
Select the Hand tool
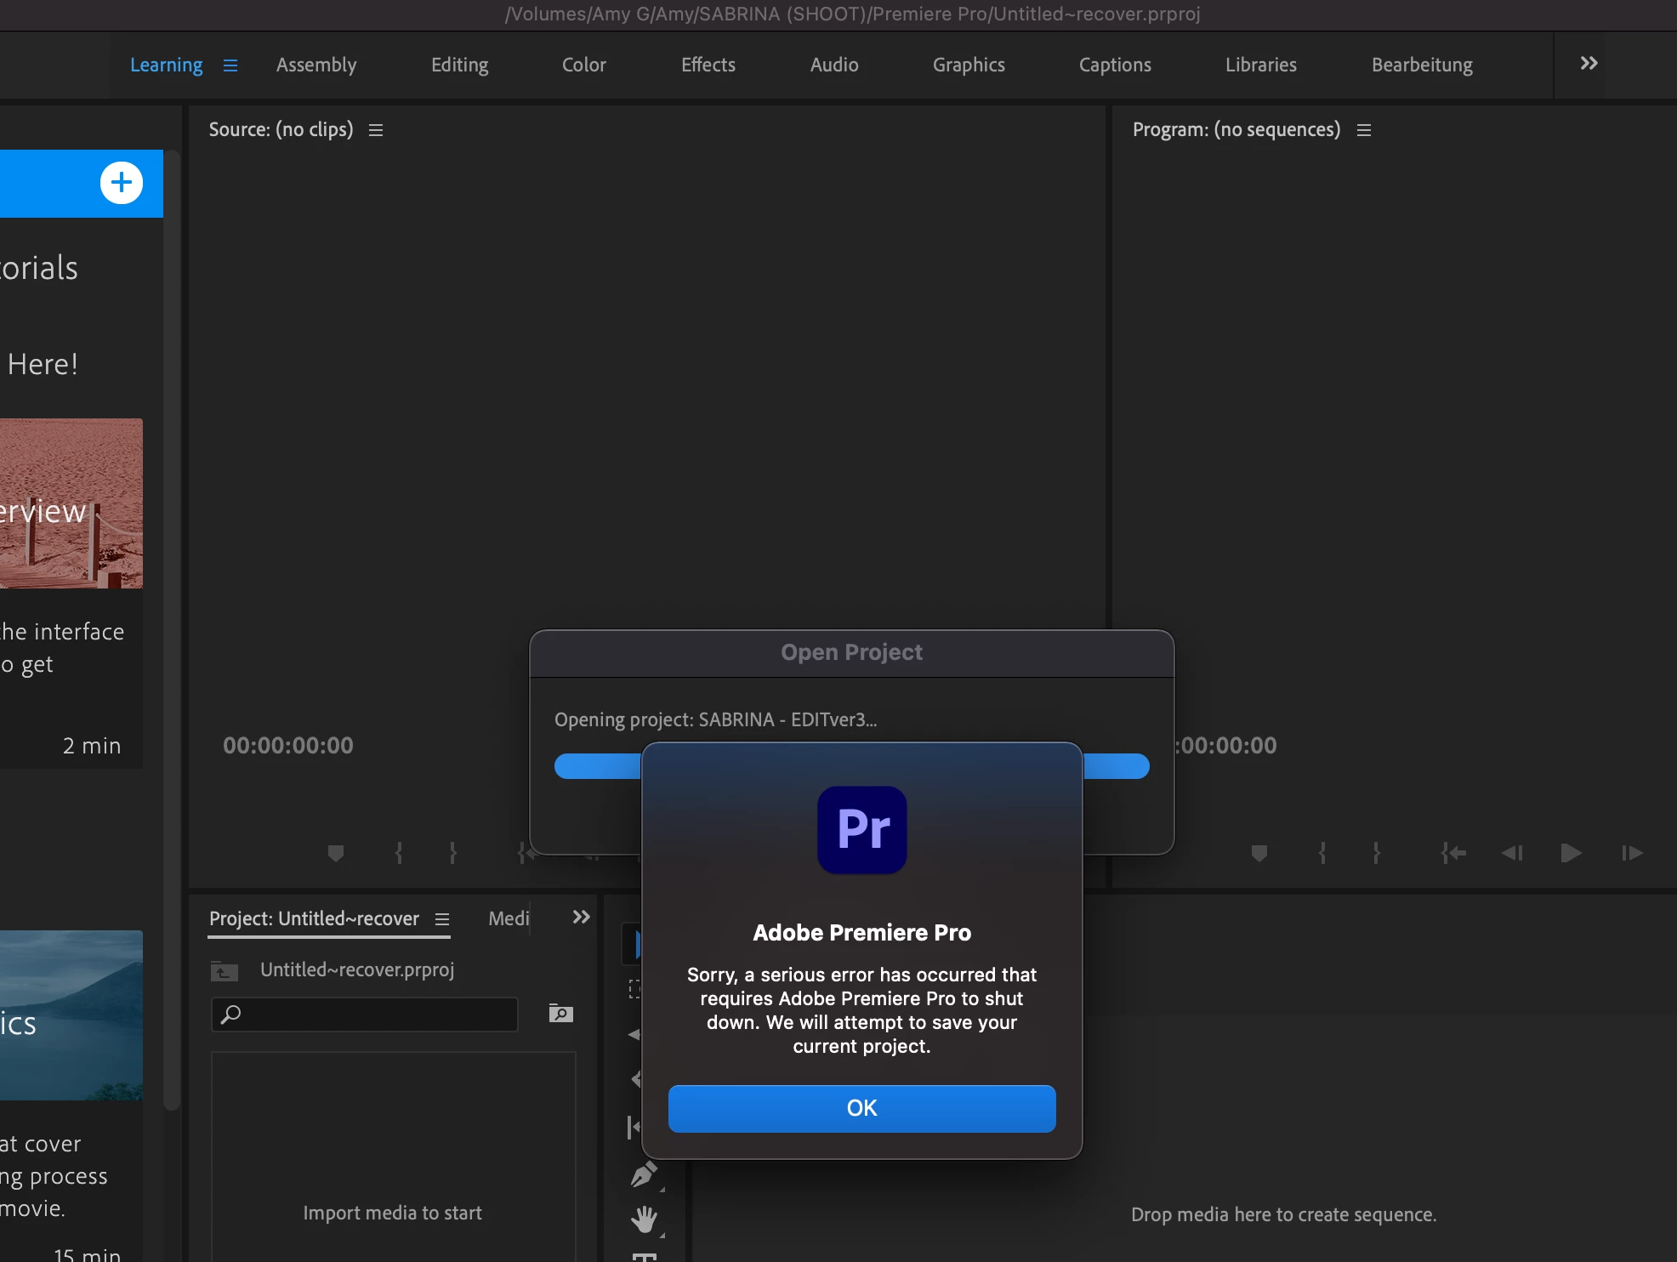(644, 1220)
